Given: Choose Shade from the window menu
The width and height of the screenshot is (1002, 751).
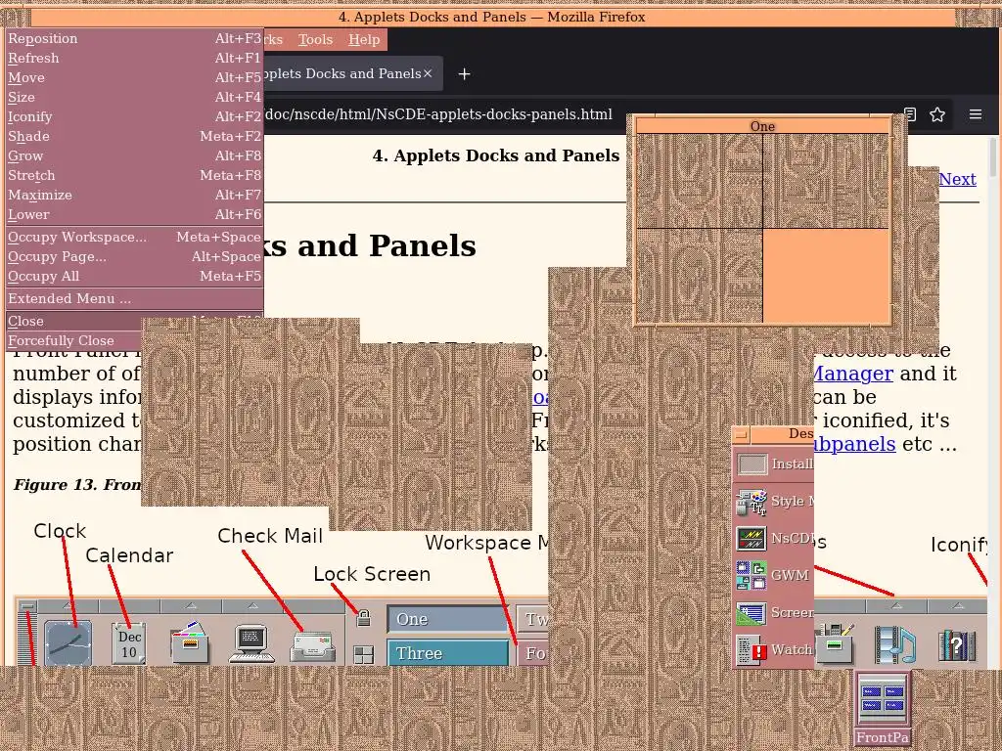Looking at the screenshot, I should coord(134,137).
